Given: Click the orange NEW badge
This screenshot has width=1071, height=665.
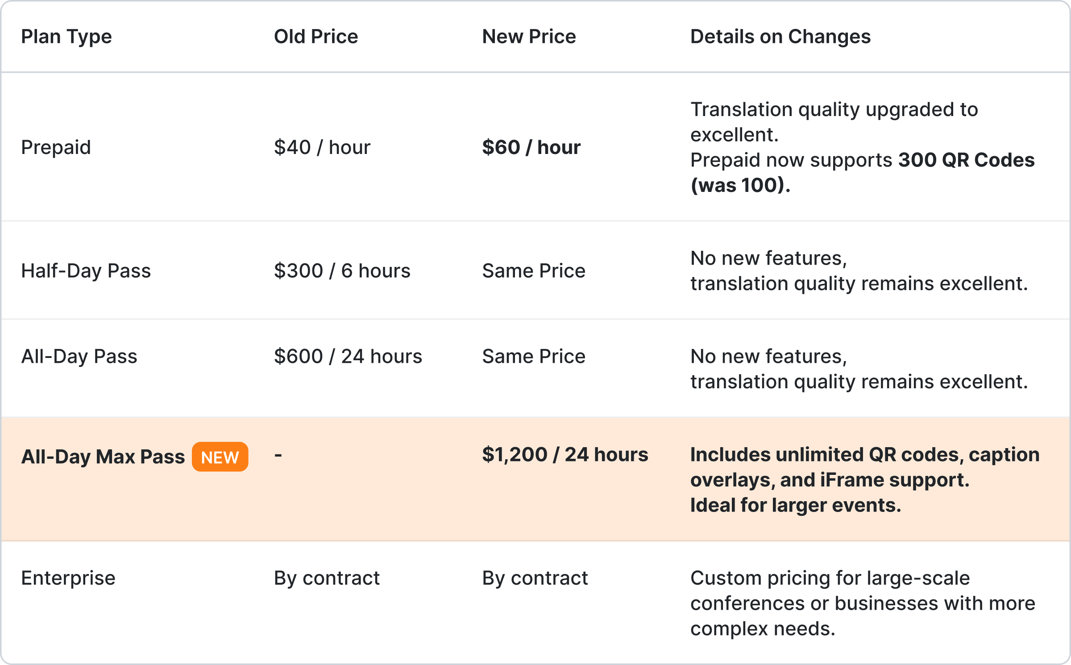Looking at the screenshot, I should pos(220,457).
